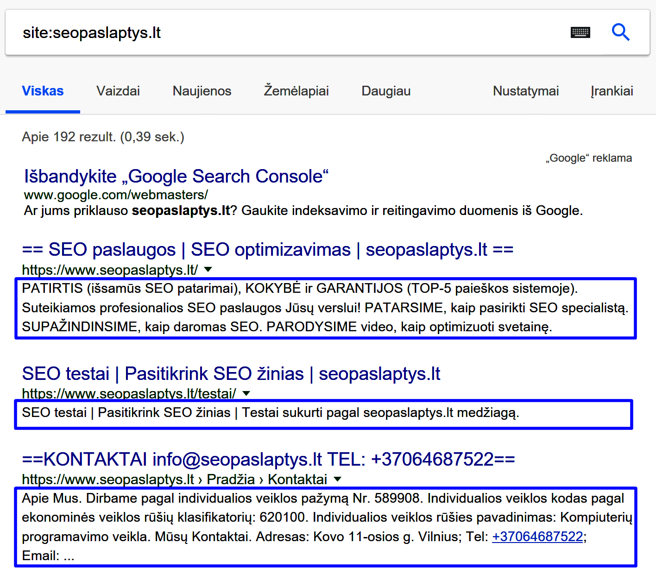Open the SEO testai result title
Viewport: 656px width, 581px height.
[231, 374]
